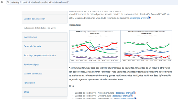Select Indicadores de Calidad de Red Móvil item
This screenshot has height=99, width=178.
click(x=40, y=28)
